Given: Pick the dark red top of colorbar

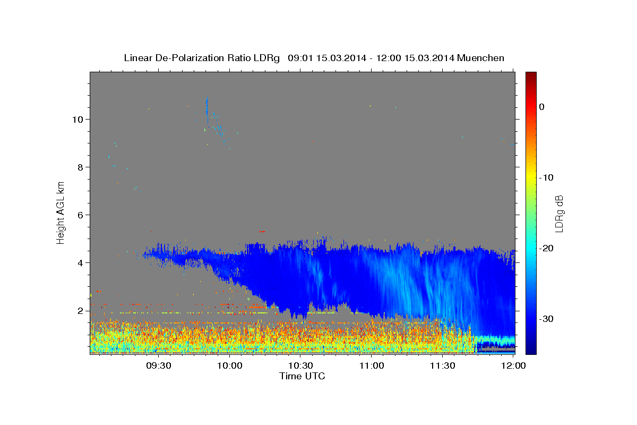Looking at the screenshot, I should coord(531,75).
